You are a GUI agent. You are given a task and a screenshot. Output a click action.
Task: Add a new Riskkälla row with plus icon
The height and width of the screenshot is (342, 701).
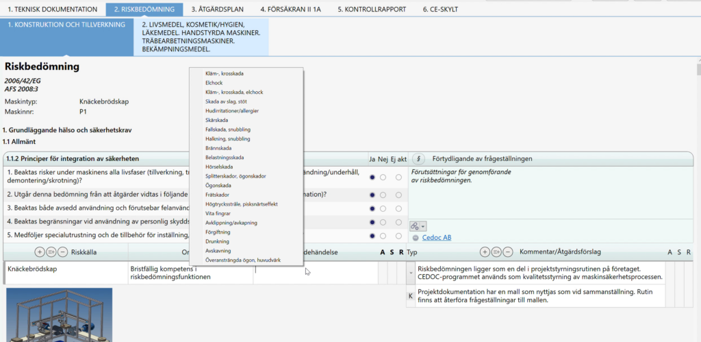coord(39,252)
